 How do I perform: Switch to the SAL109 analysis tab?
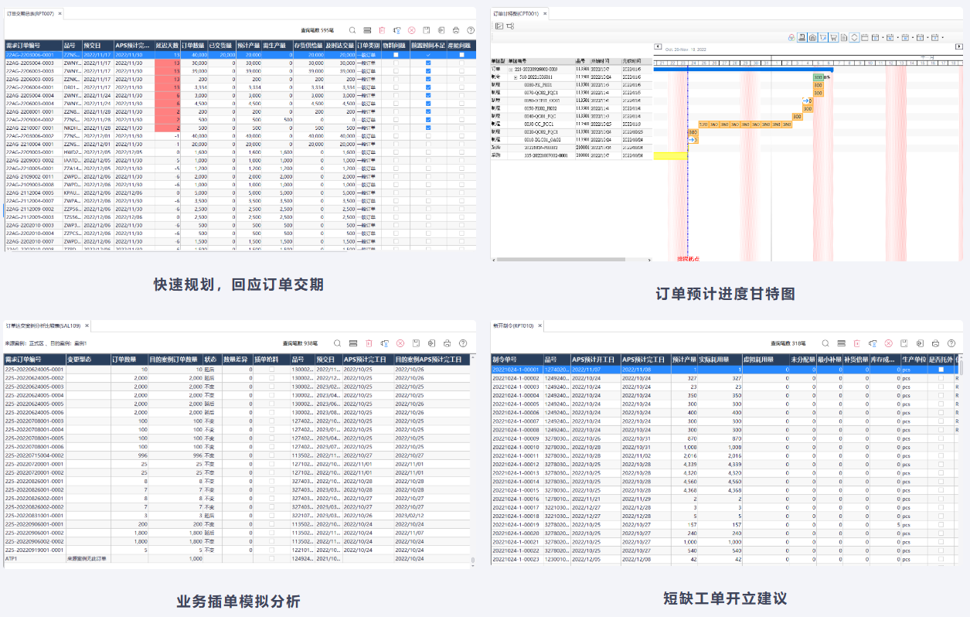(x=43, y=326)
